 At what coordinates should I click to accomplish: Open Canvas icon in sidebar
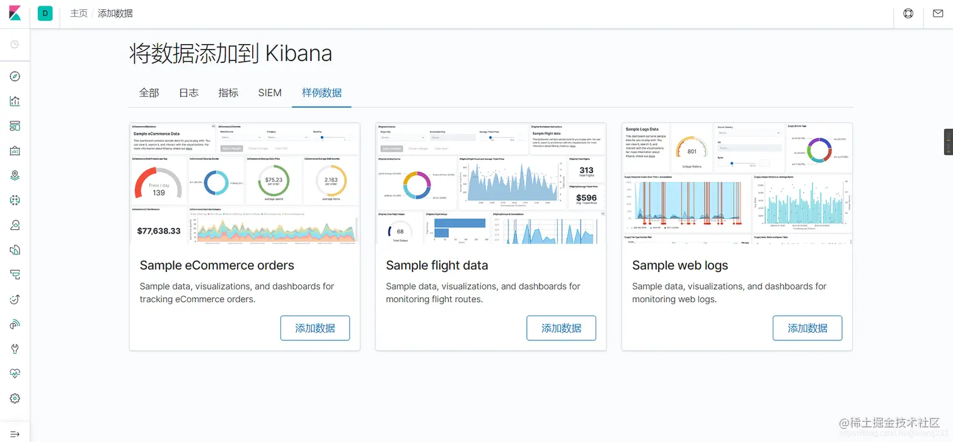tap(15, 150)
